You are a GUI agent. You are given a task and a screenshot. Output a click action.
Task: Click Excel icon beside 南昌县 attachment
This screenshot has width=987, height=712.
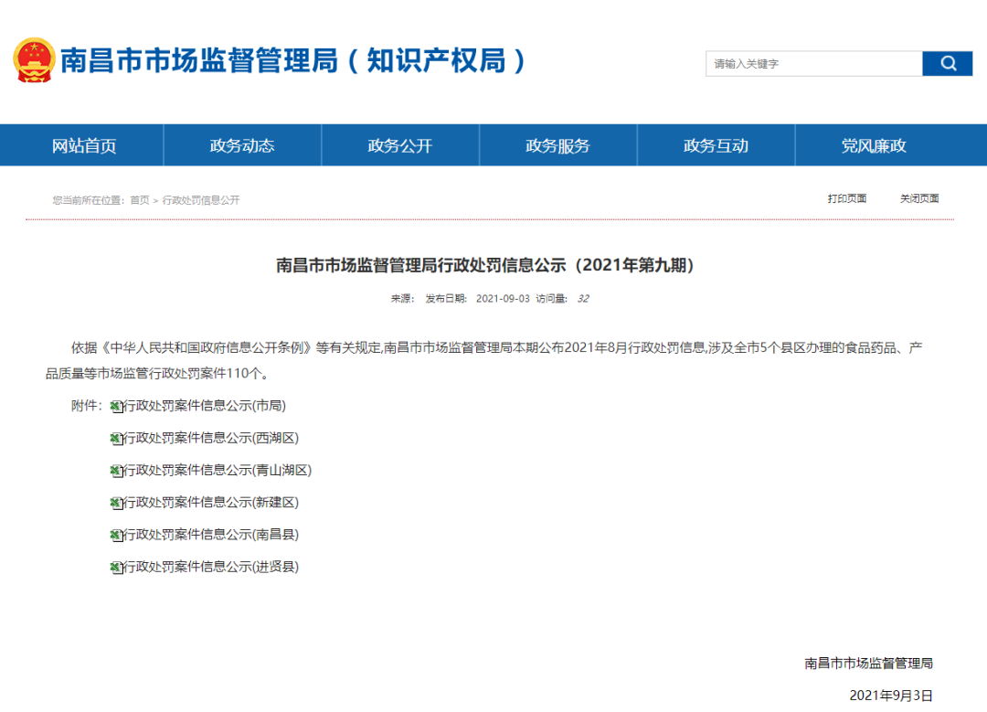click(x=116, y=535)
